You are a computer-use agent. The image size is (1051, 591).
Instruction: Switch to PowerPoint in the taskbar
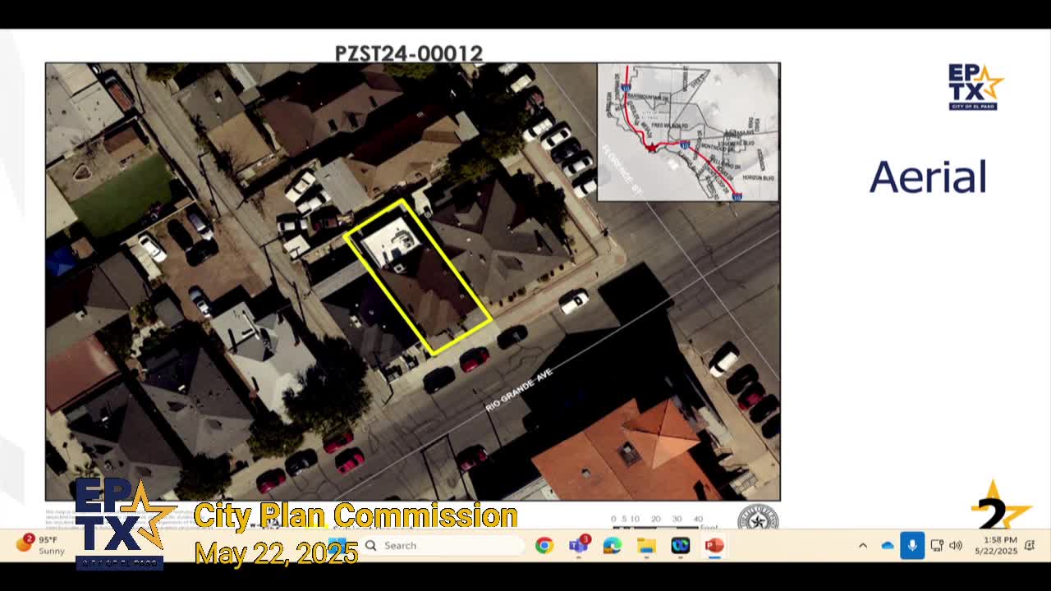tap(714, 546)
